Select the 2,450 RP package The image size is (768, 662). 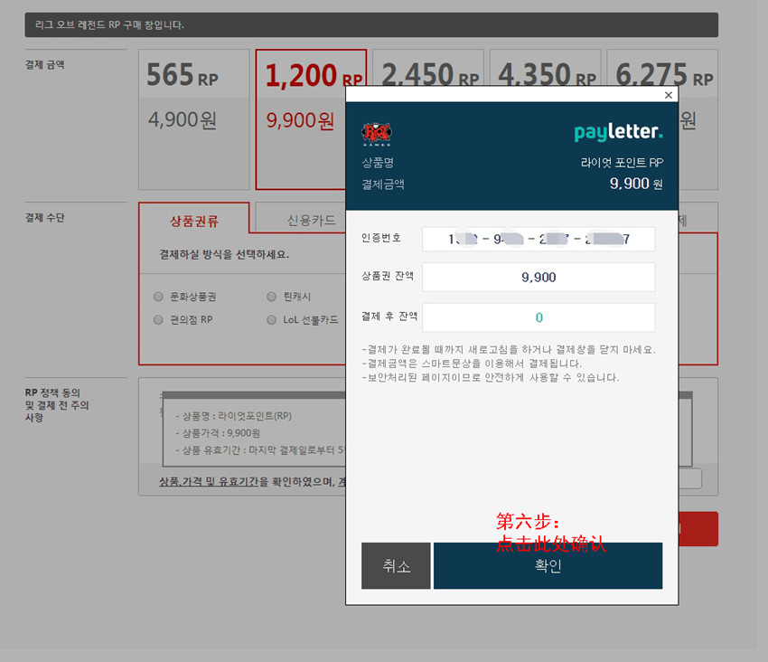[x=428, y=68]
